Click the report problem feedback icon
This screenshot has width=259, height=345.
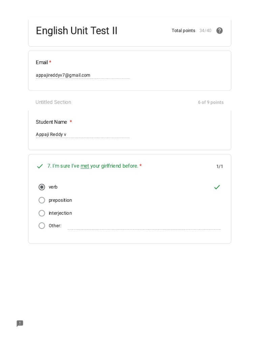(x=20, y=323)
